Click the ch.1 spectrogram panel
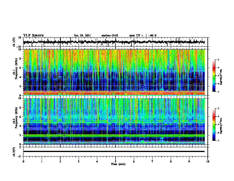This screenshot has width=234, height=181. 114,72
